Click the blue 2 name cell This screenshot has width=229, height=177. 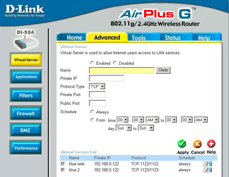74,170
